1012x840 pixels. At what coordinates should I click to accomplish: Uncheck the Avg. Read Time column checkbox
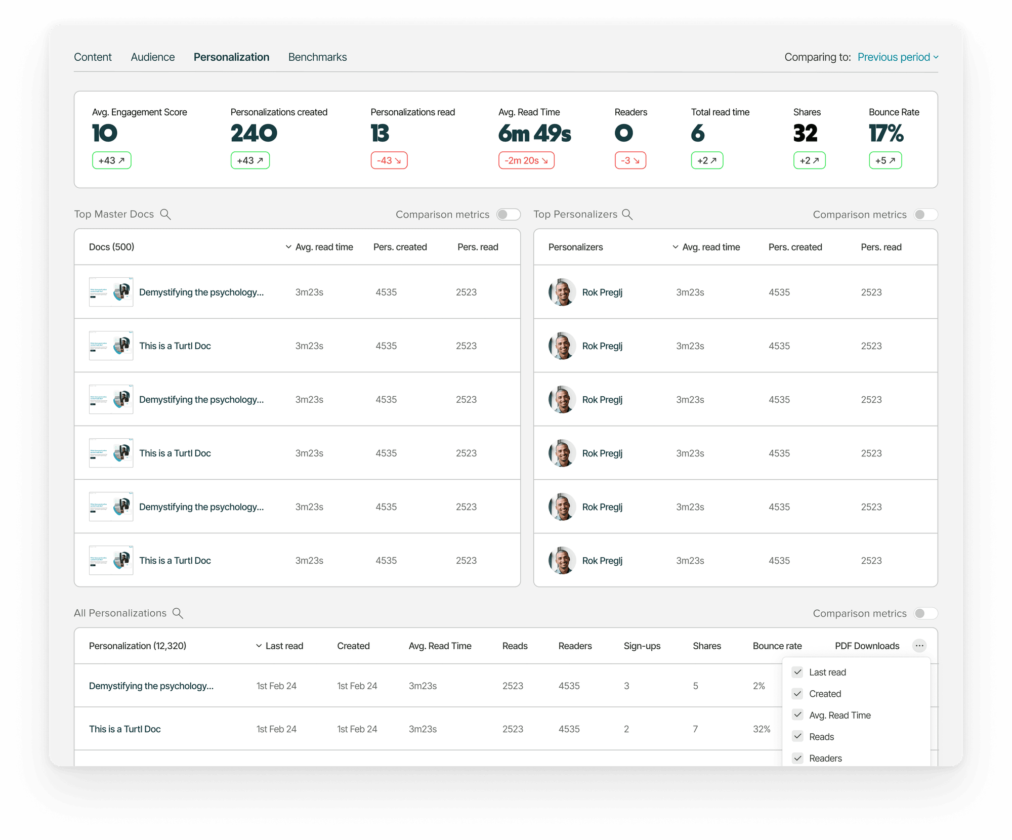(x=798, y=715)
